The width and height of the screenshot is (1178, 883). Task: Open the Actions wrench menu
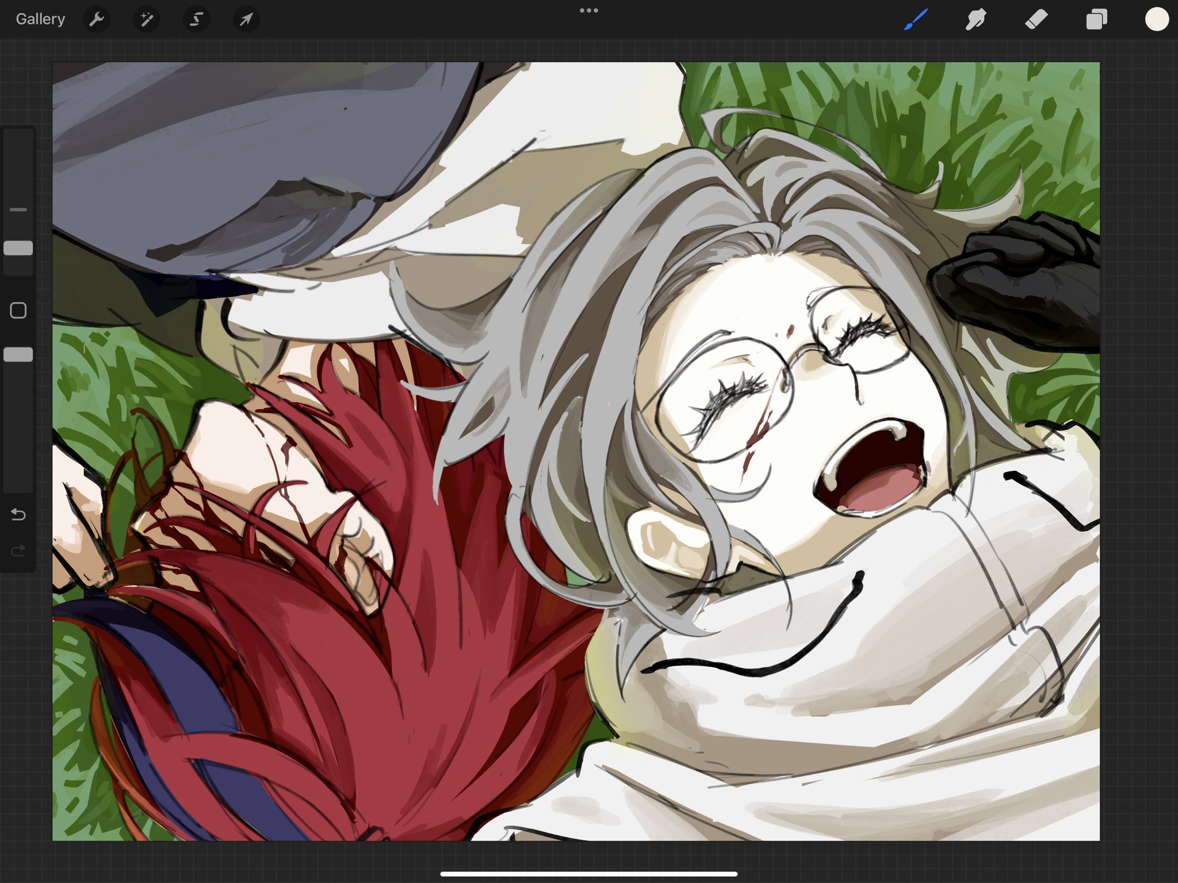pos(97,20)
